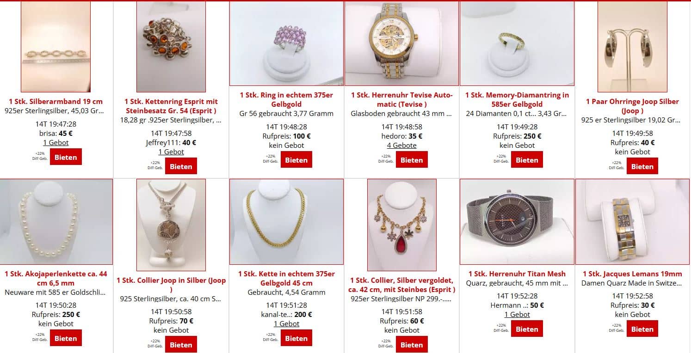This screenshot has width=691, height=353.
Task: Open the Jacques Lemans watch thumbnail
Action: click(x=632, y=222)
